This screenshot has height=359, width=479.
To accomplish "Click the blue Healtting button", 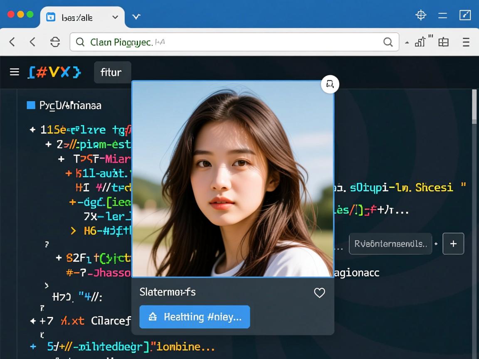I will tap(195, 317).
